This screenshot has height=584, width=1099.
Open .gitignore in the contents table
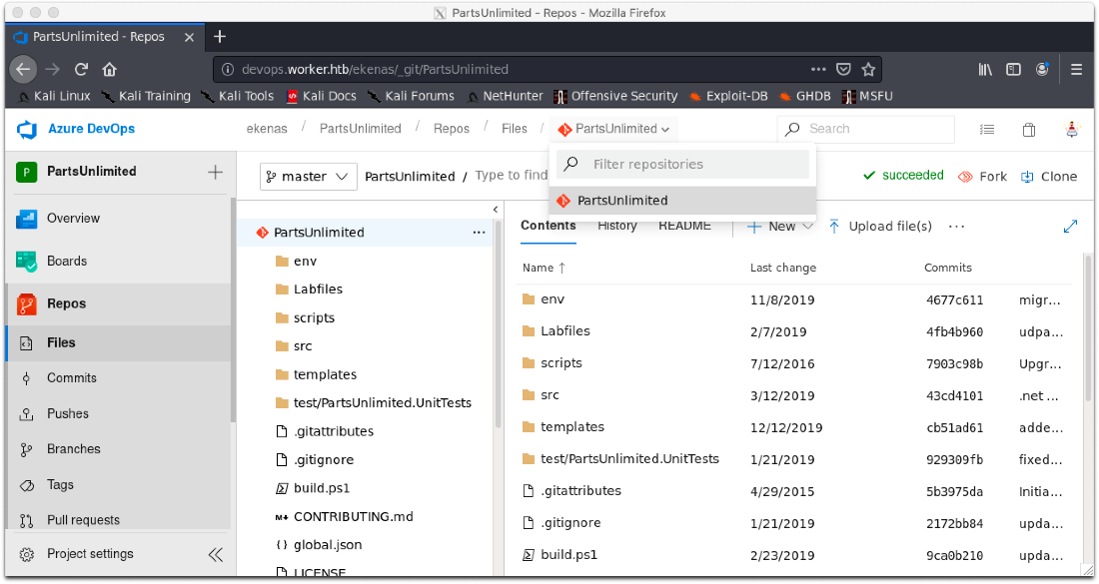571,523
